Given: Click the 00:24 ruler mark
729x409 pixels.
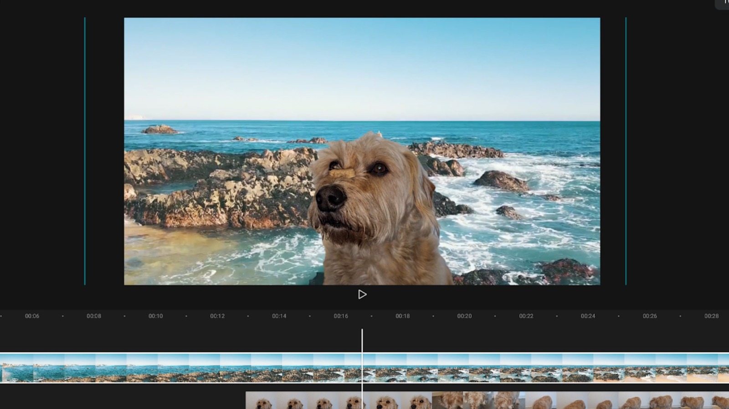Looking at the screenshot, I should click(588, 316).
